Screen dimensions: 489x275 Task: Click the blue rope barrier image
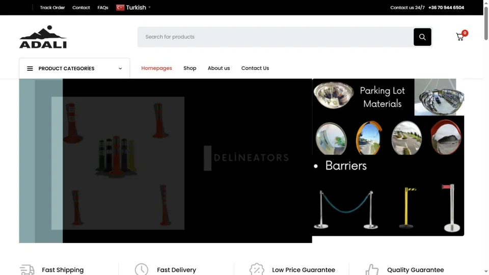pyautogui.click(x=345, y=209)
